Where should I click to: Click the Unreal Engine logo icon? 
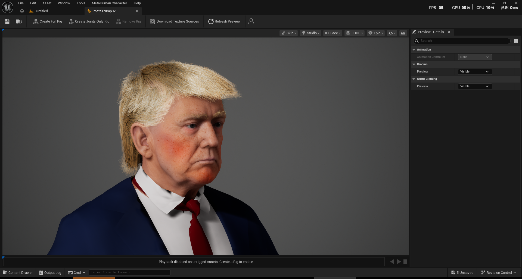pyautogui.click(x=7, y=7)
